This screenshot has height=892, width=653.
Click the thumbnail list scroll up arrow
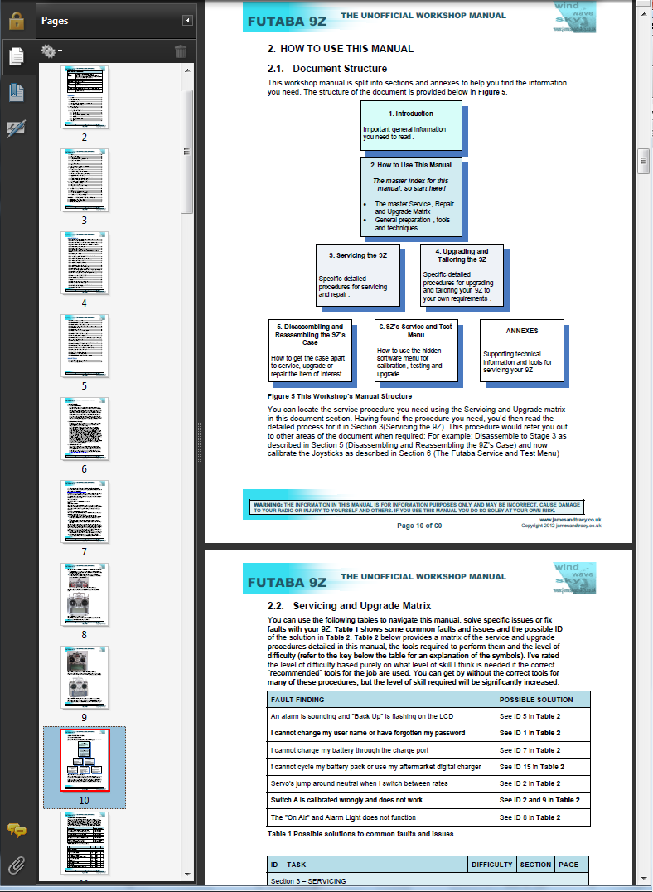pos(187,70)
